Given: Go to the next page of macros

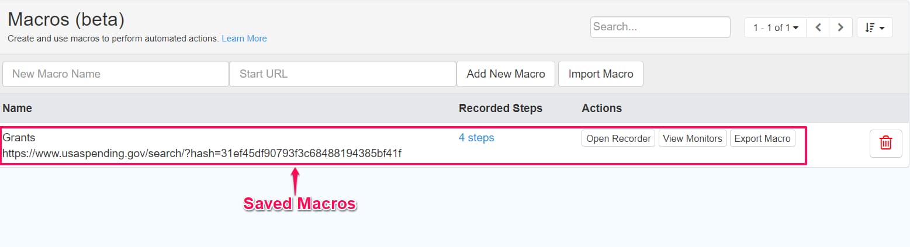Looking at the screenshot, I should click(x=840, y=27).
